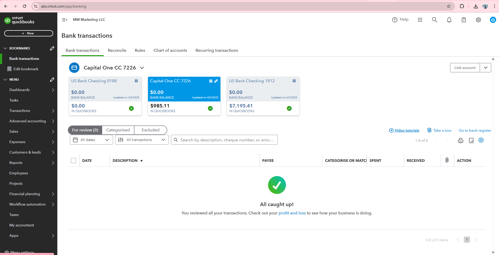499x255 pixels.
Task: Edit bookmarks with pencil icon
Action: coord(52,48)
